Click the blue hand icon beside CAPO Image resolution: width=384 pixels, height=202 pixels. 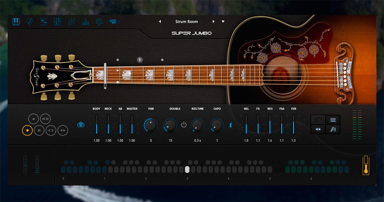coord(230,125)
